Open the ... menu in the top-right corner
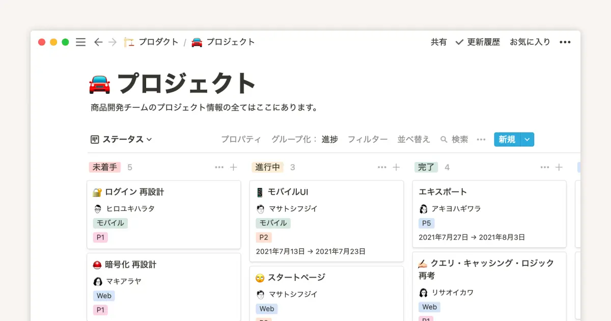Viewport: 611px width, 321px height. pyautogui.click(x=565, y=42)
